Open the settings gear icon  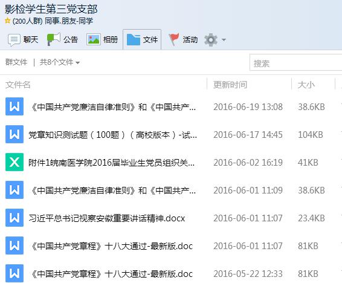tap(211, 40)
